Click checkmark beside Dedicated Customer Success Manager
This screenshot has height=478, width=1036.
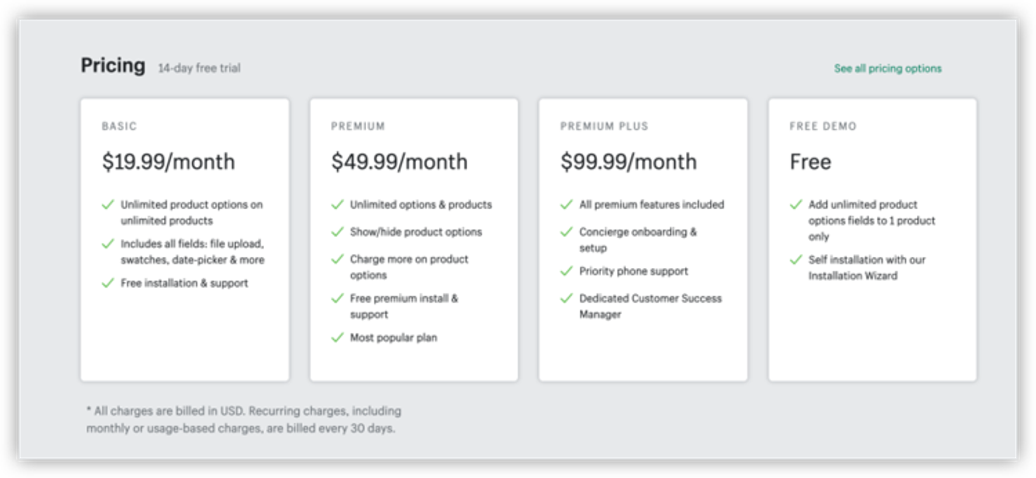[x=566, y=298]
